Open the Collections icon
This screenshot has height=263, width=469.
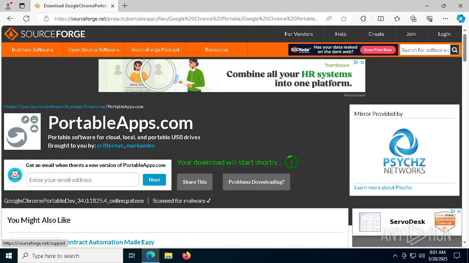coord(413,19)
